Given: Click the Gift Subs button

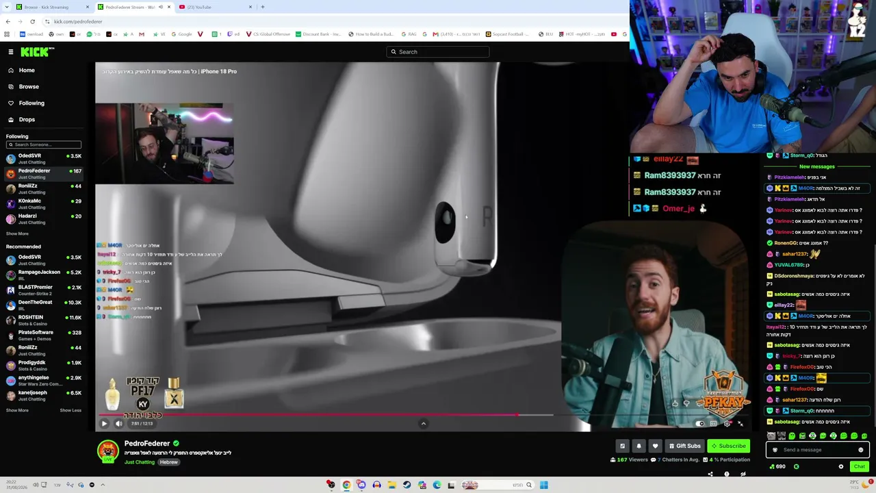Looking at the screenshot, I should [685, 446].
